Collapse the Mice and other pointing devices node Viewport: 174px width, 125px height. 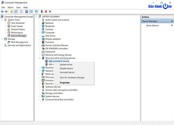pos(40,58)
